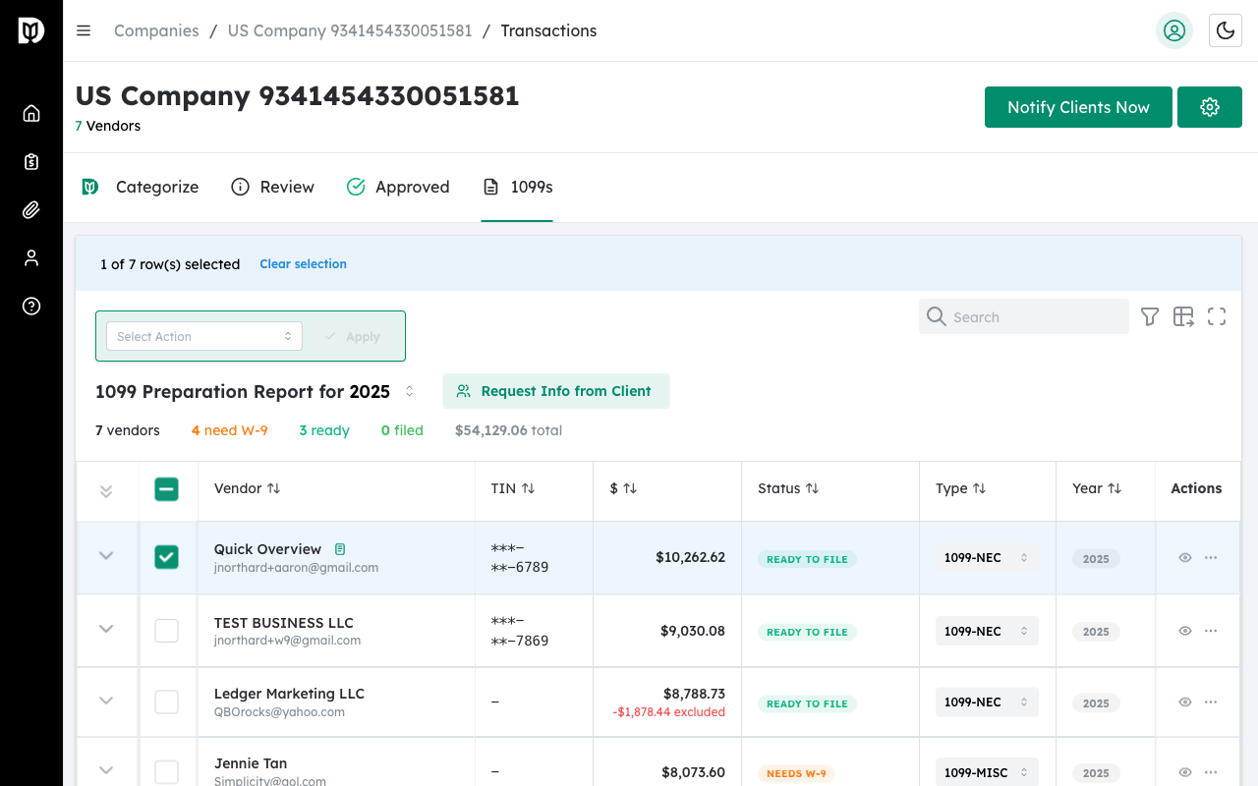Click the Search input field
The width and height of the screenshot is (1258, 786).
click(1023, 316)
